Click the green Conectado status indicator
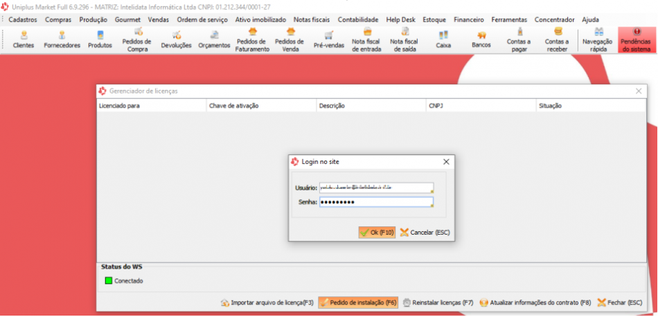This screenshot has height=317, width=658. [x=109, y=281]
